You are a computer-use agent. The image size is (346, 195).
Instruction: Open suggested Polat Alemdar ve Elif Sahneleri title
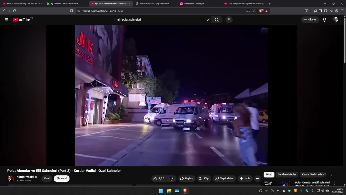point(312,184)
